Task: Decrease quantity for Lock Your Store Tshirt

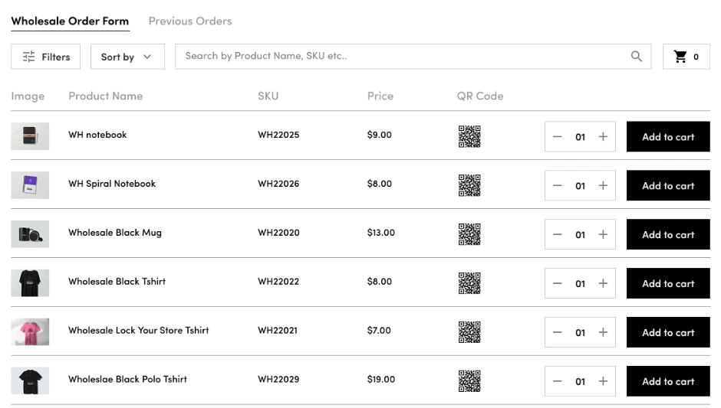Action: click(558, 332)
